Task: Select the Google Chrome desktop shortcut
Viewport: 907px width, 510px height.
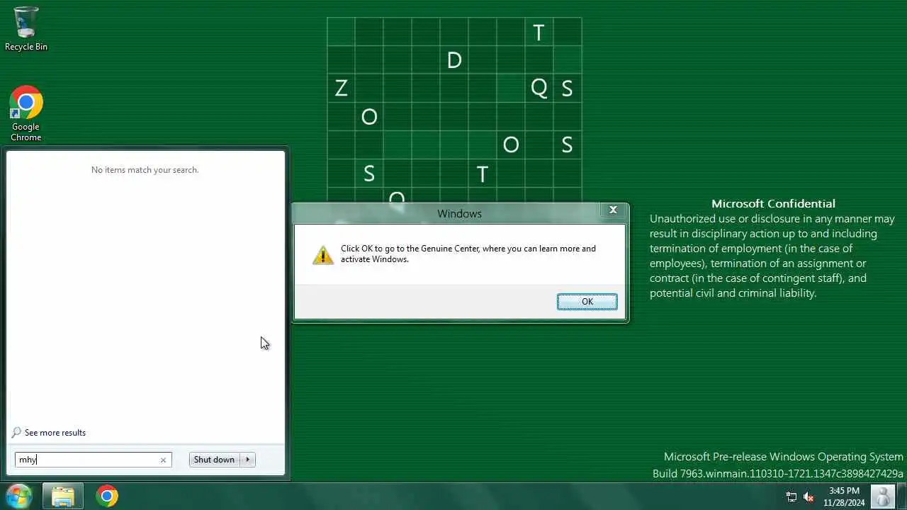Action: click(26, 114)
